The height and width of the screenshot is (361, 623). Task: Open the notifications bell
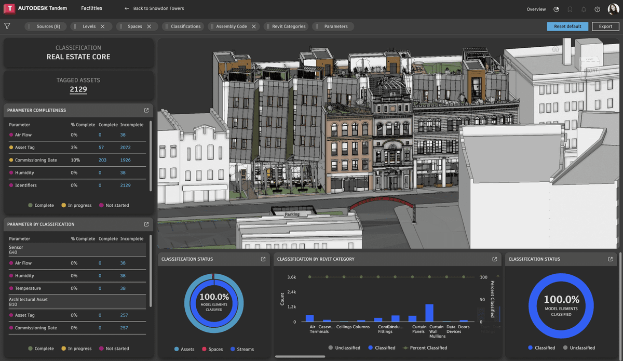584,9
